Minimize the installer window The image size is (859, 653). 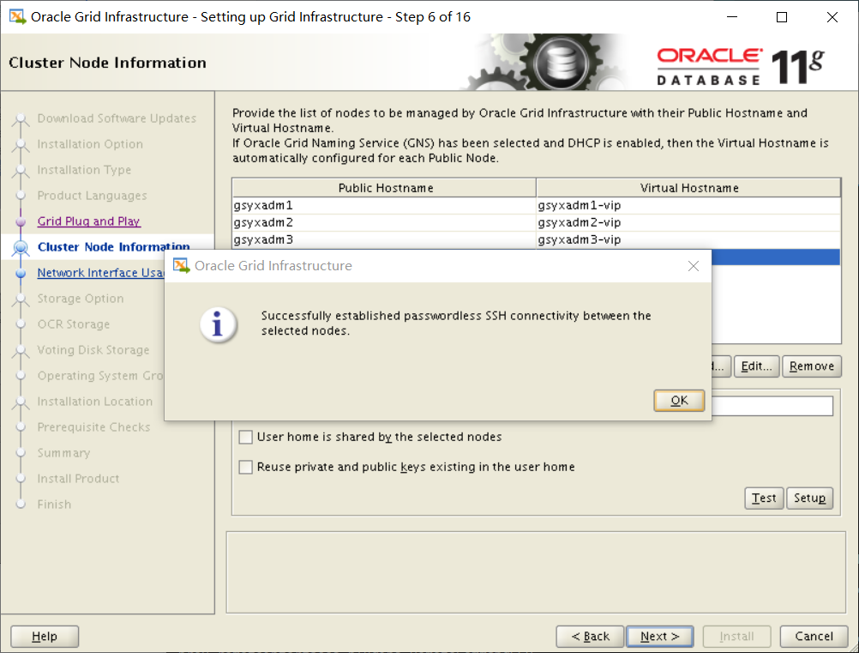732,17
